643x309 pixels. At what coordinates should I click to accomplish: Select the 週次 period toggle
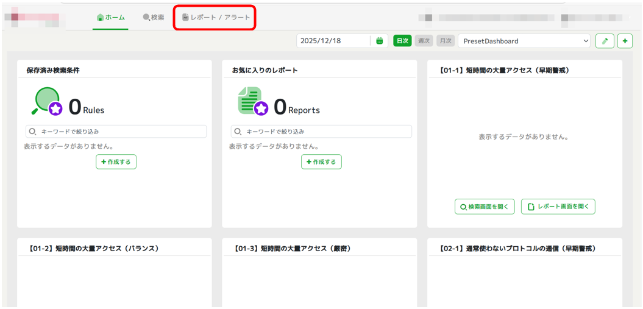pos(424,41)
